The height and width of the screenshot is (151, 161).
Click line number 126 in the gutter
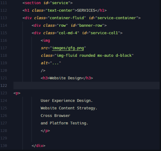click(x=4, y=116)
